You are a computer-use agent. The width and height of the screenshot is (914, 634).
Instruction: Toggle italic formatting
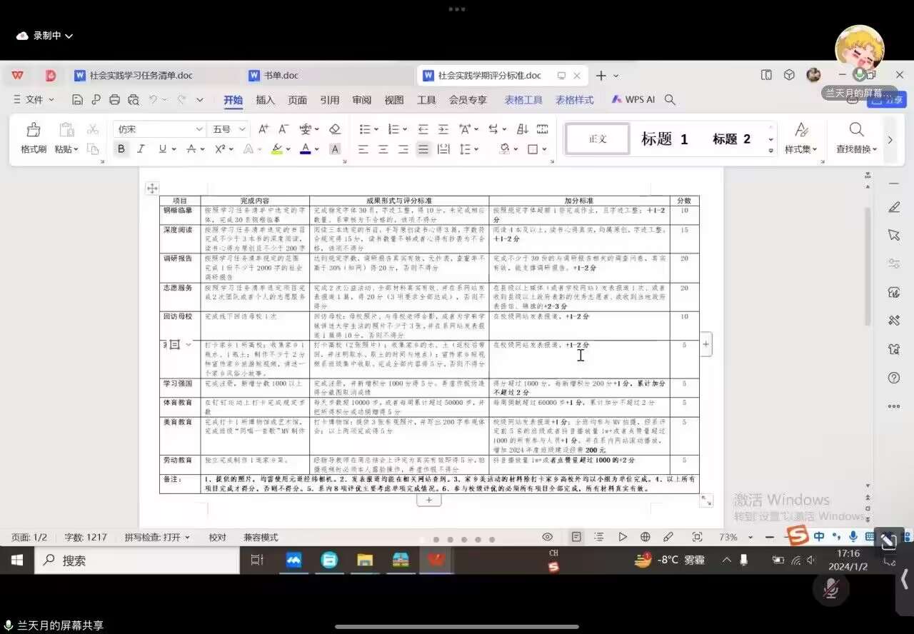click(141, 149)
